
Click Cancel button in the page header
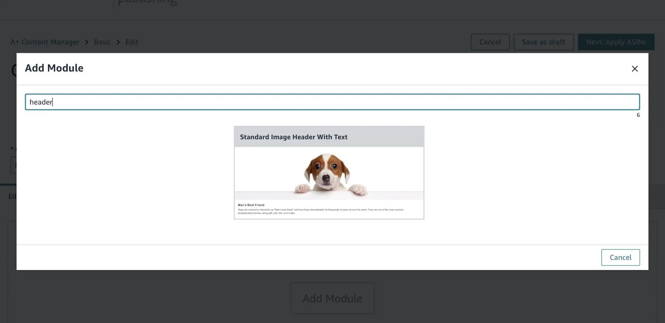coord(490,42)
